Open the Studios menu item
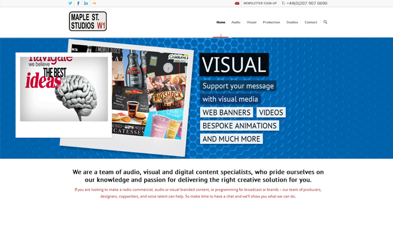 pyautogui.click(x=292, y=22)
